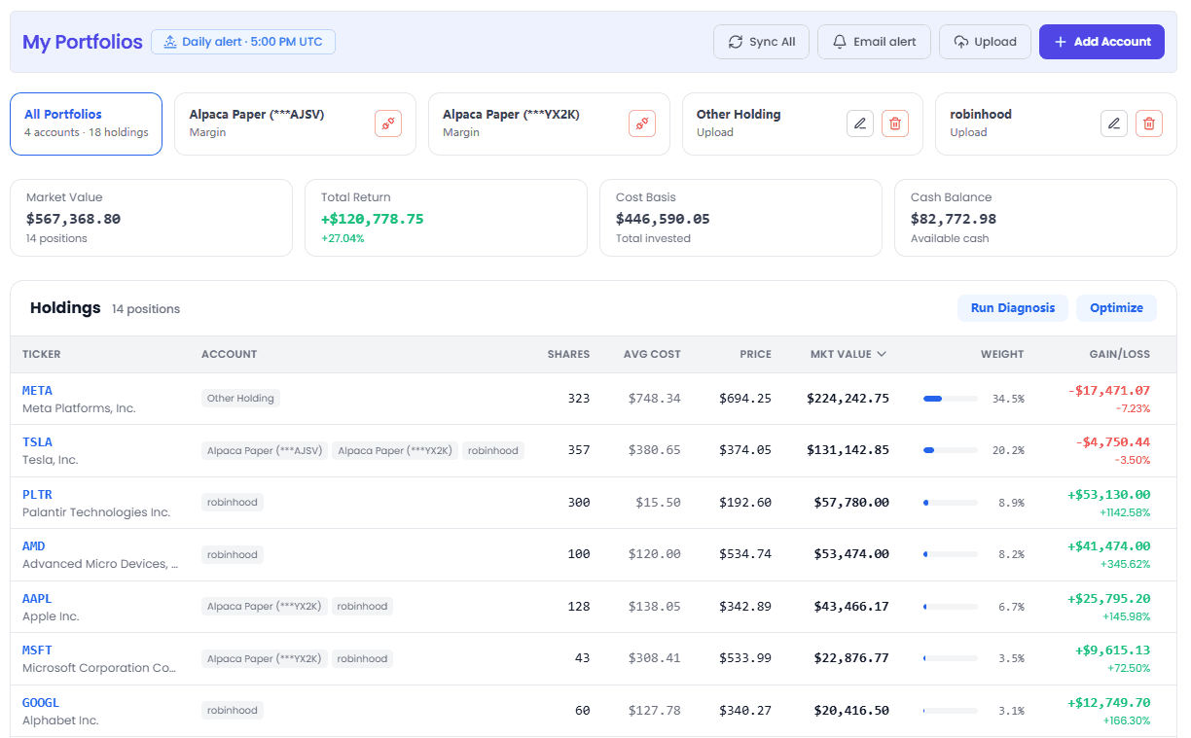
Task: Edit the robinhood portfolio card
Action: (1114, 123)
